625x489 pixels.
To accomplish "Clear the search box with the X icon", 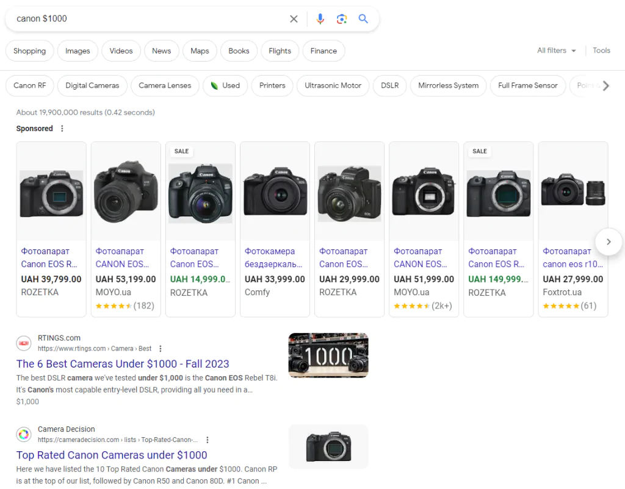I will (294, 19).
